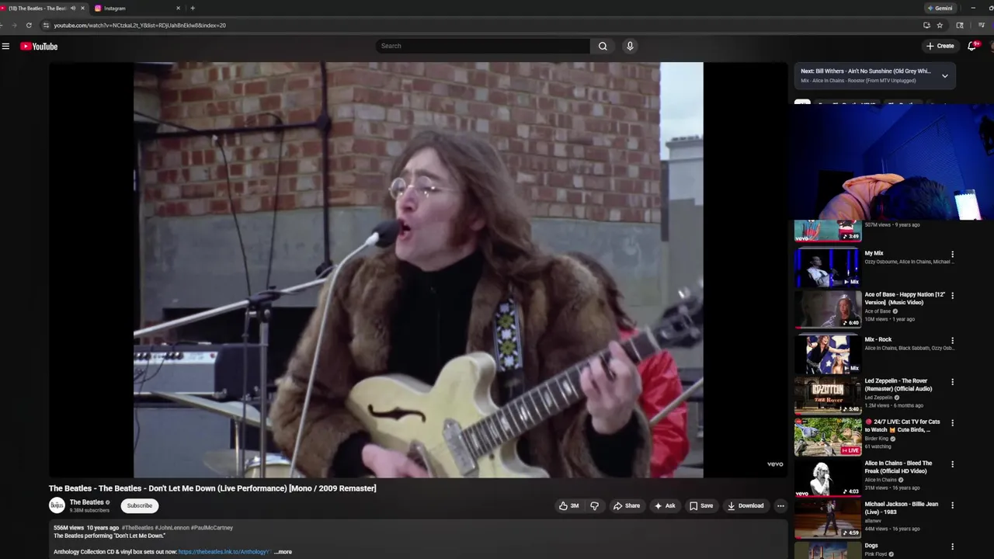This screenshot has height=559, width=994.
Task: Click the #TheBeatles hashtag
Action: click(x=137, y=528)
